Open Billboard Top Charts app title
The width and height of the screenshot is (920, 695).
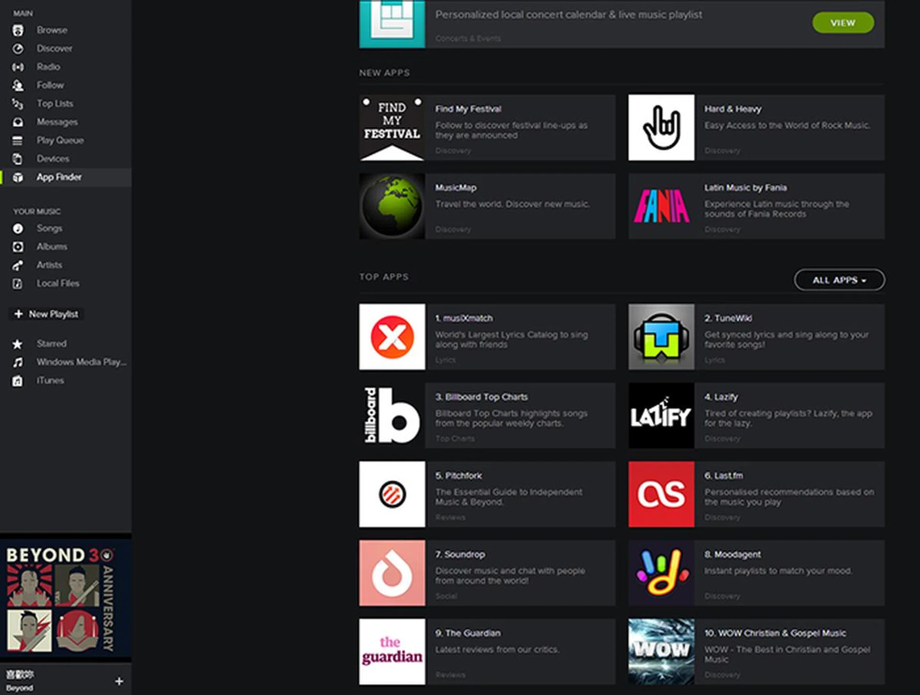coord(481,397)
